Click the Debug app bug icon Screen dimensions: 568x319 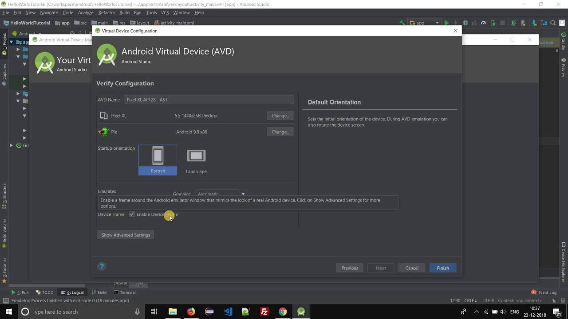[x=465, y=23]
